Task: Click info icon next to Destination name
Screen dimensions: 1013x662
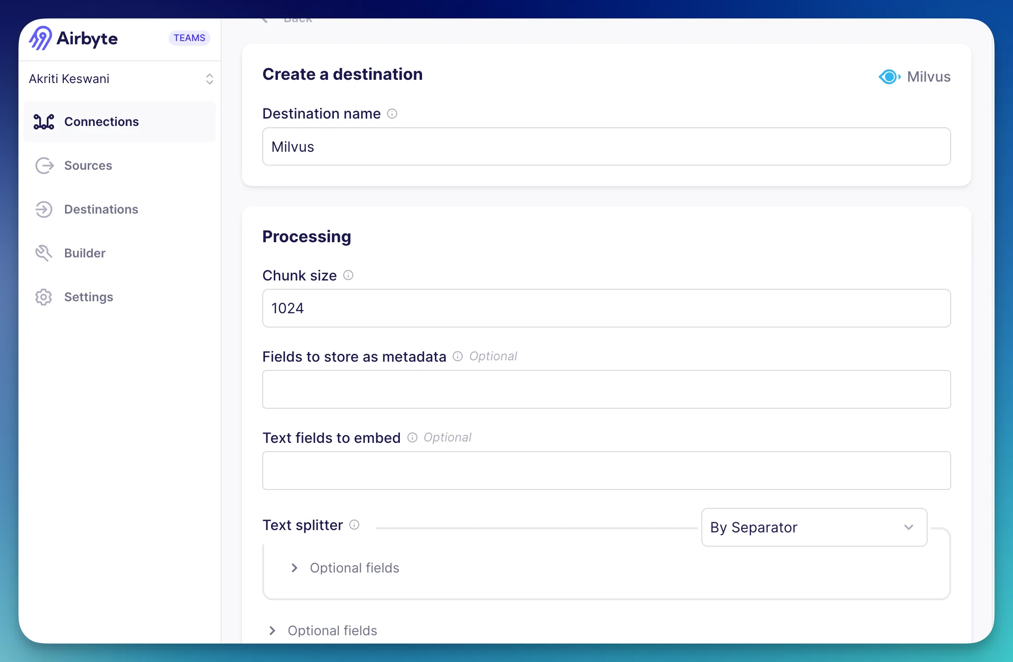Action: (x=392, y=113)
